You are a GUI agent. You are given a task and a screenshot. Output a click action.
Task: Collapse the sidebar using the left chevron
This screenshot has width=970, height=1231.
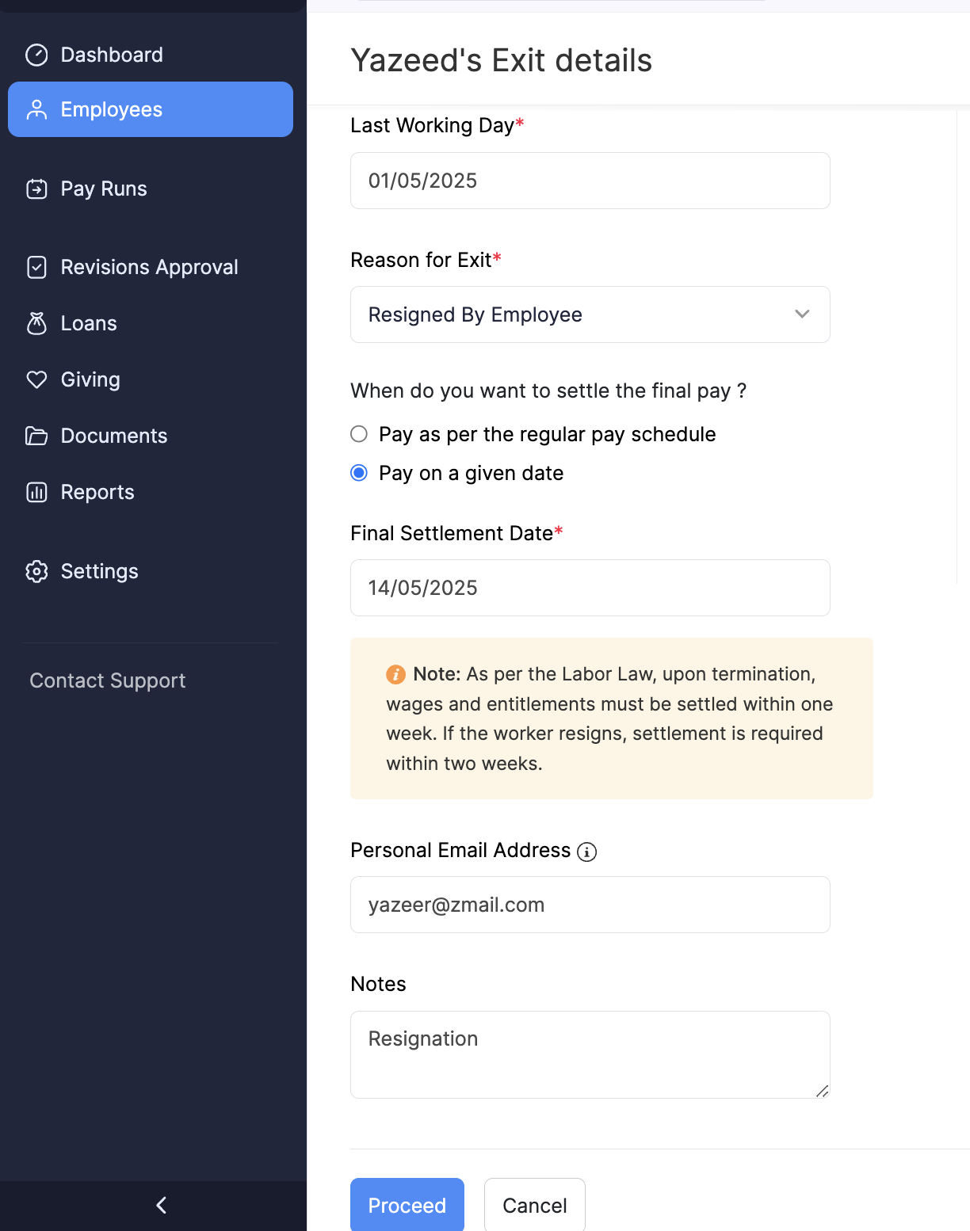(161, 1205)
